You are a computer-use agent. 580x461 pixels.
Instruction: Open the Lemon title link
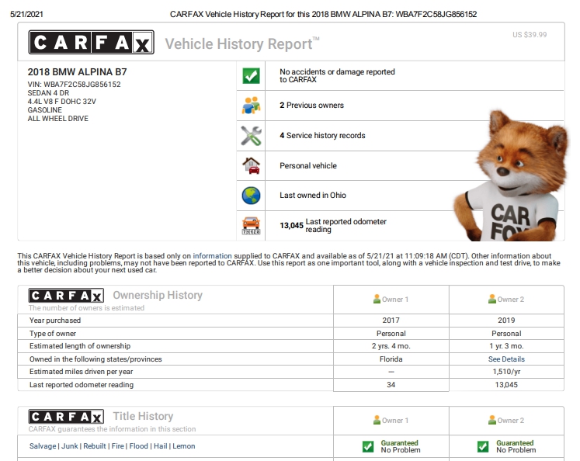click(184, 446)
